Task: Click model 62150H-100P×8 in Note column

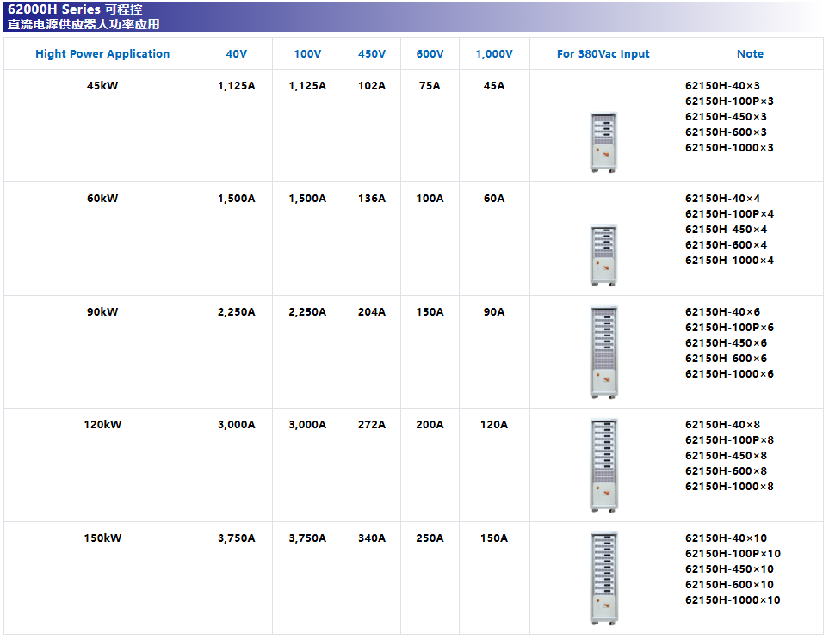Action: point(730,440)
